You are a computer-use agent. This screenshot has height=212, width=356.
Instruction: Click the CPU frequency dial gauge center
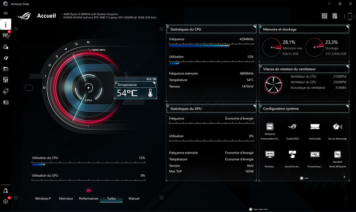(89, 88)
